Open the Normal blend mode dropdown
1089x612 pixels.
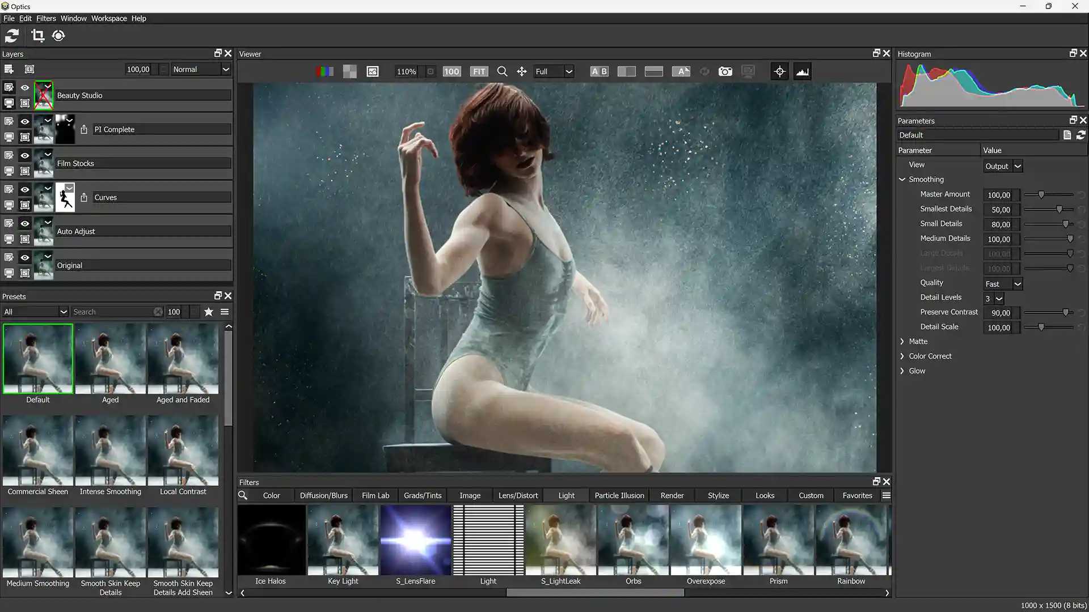(x=200, y=69)
